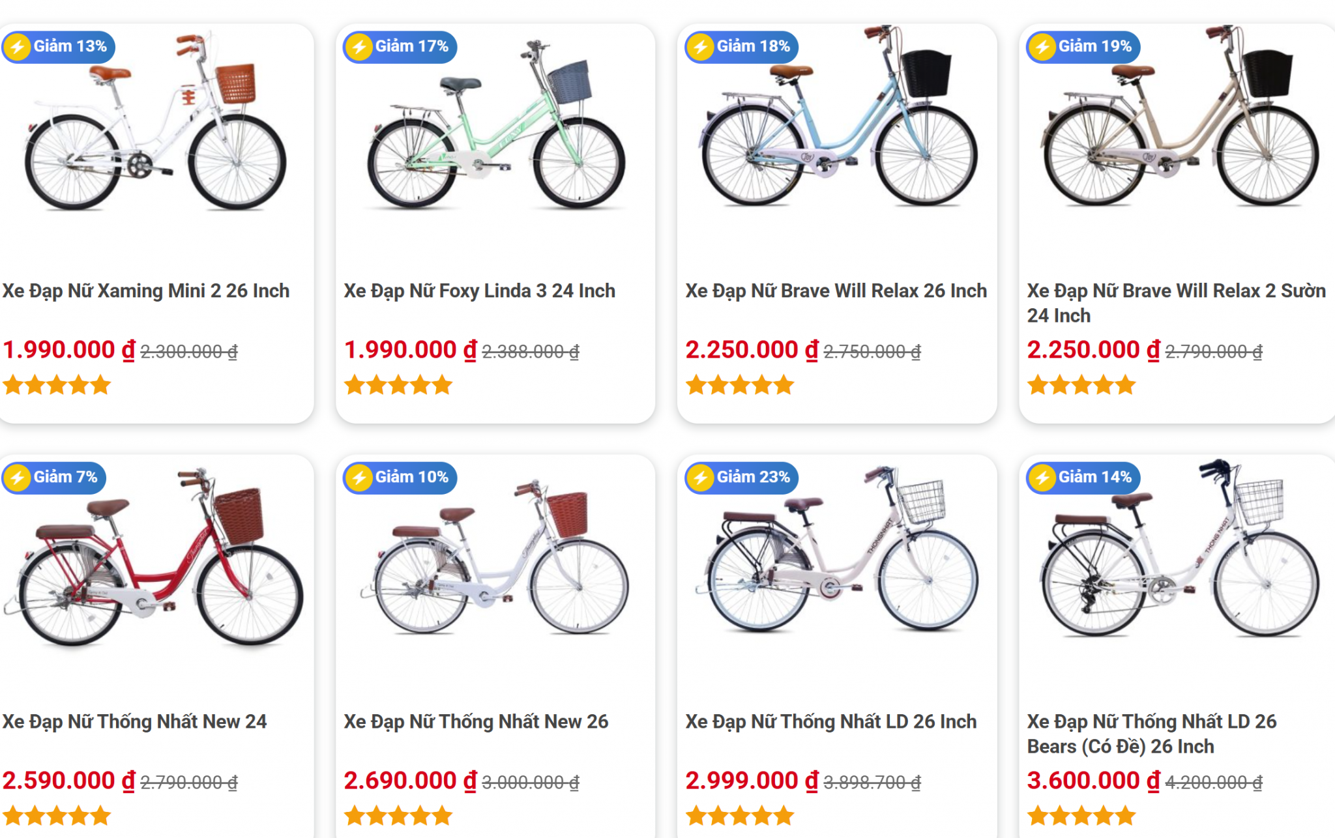
Task: Open Xe Đạp Nữ Foxy Linda 3 title
Action: click(480, 291)
